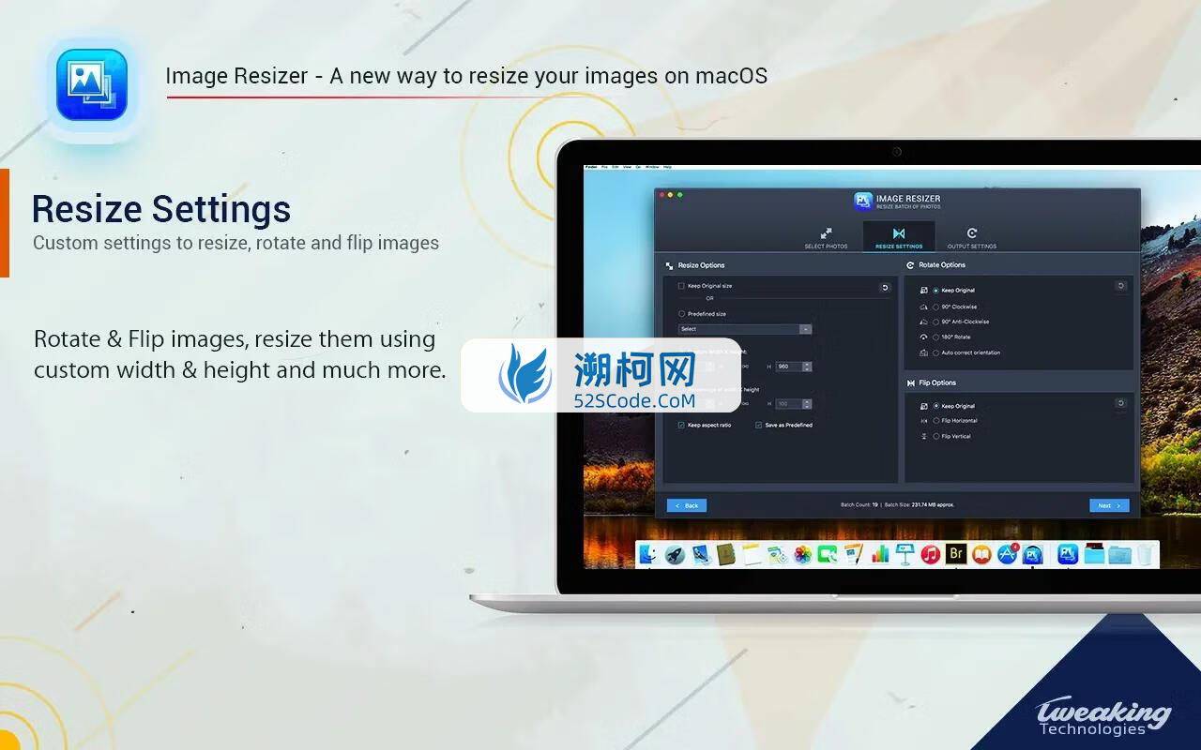Click the Rotate Options section icon
This screenshot has width=1201, height=750.
coord(910,265)
